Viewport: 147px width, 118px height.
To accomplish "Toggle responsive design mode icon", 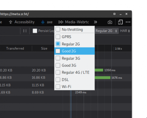I will tap(120, 22).
